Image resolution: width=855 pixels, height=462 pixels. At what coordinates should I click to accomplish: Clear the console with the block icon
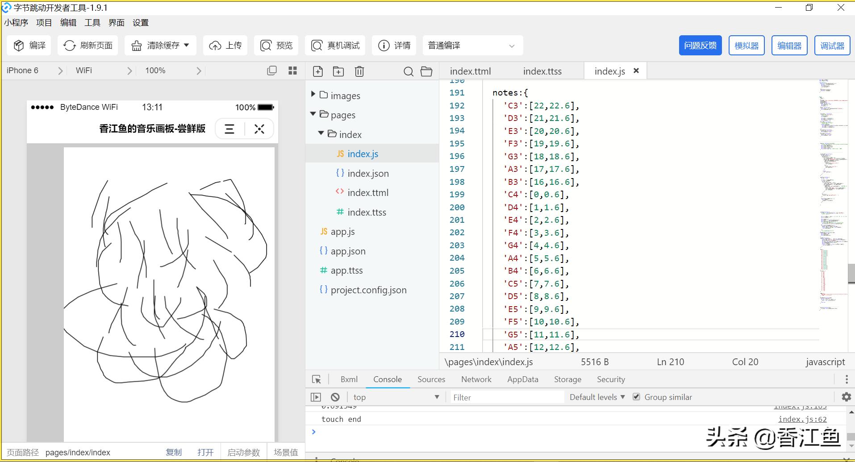(x=335, y=397)
